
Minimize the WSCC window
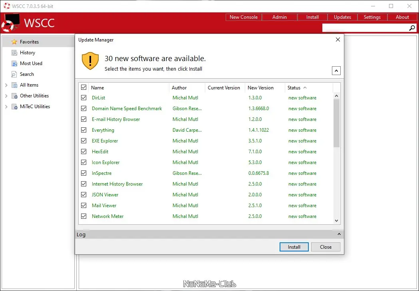[x=373, y=6]
